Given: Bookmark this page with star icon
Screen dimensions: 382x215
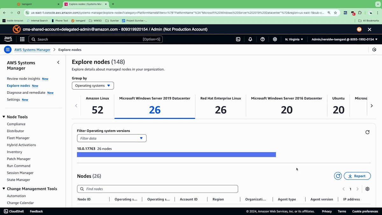Looking at the screenshot, I should (x=336, y=13).
